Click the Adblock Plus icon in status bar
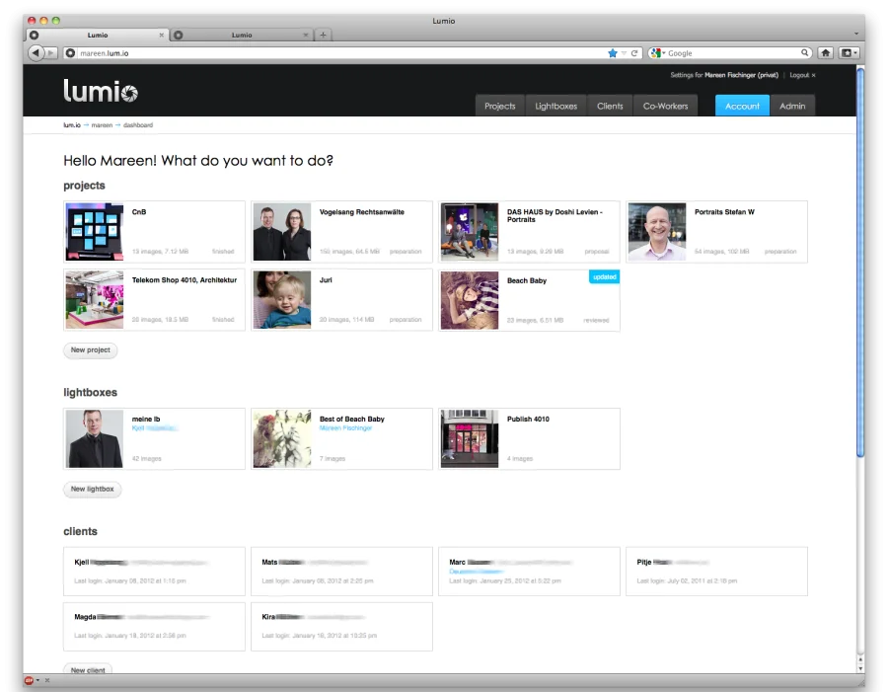The image size is (888, 692). tap(30, 681)
